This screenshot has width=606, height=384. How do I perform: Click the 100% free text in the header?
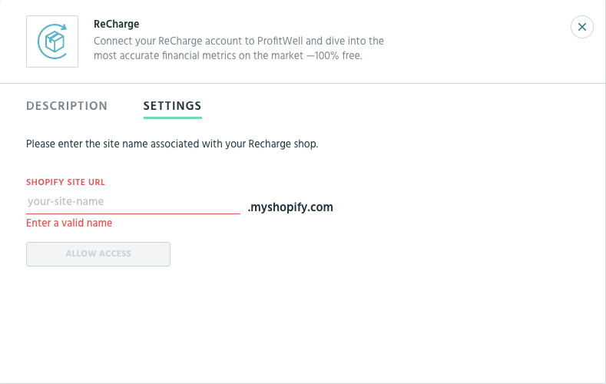click(338, 55)
